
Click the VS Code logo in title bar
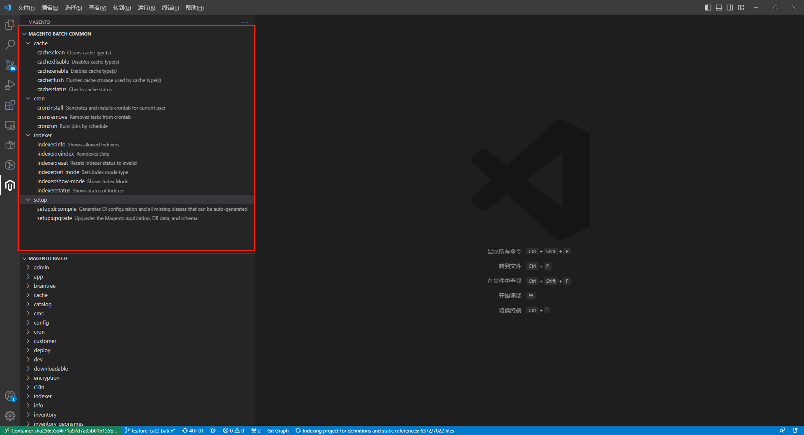[8, 8]
